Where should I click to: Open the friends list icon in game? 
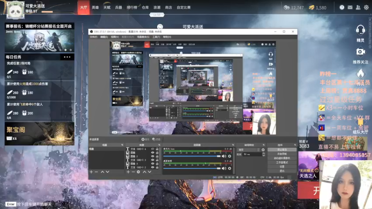358,7
